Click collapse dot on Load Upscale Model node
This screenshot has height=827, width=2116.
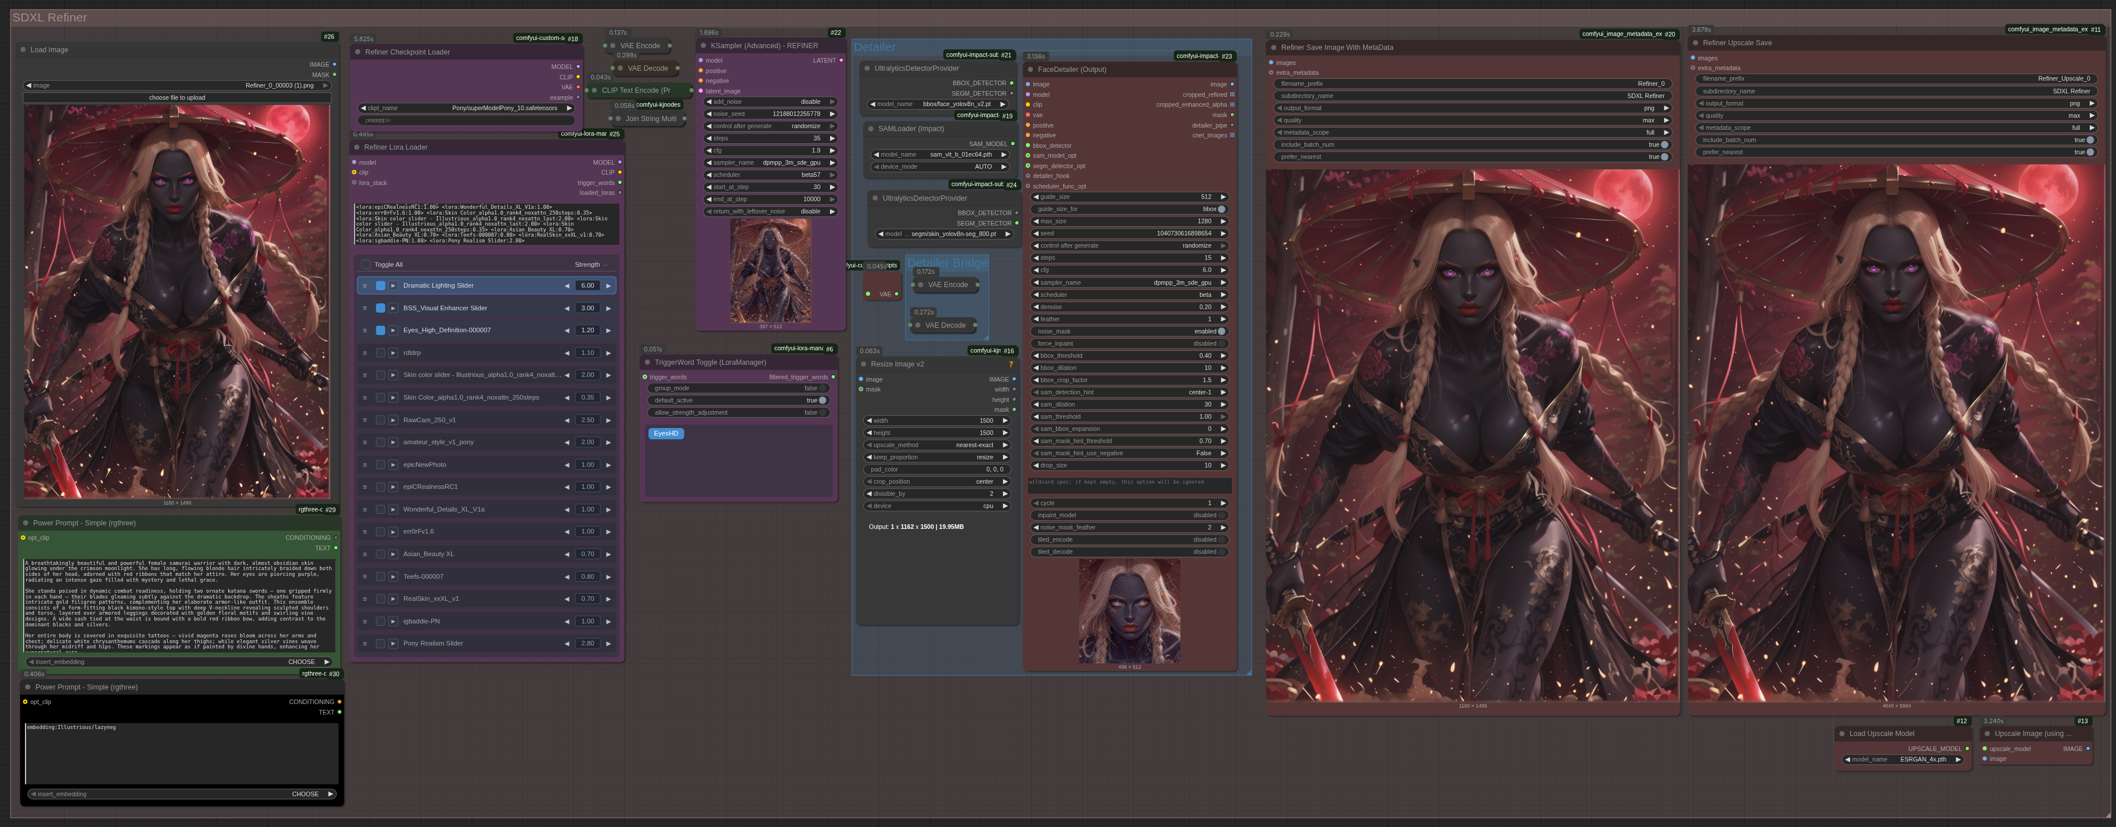pos(1843,734)
